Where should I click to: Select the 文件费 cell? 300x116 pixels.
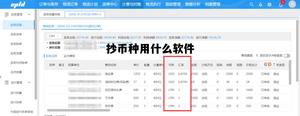point(109,98)
